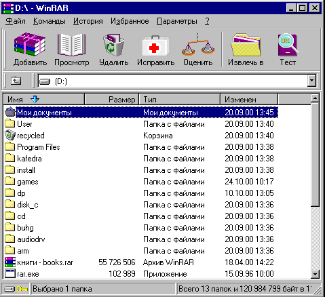Click the vertical scrollbar thumb
This screenshot has width=325, height=297.
pyautogui.click(x=315, y=155)
